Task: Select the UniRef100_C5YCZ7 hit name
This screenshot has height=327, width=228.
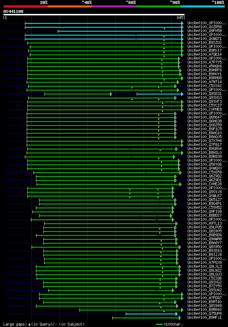Action: (x=204, y=106)
